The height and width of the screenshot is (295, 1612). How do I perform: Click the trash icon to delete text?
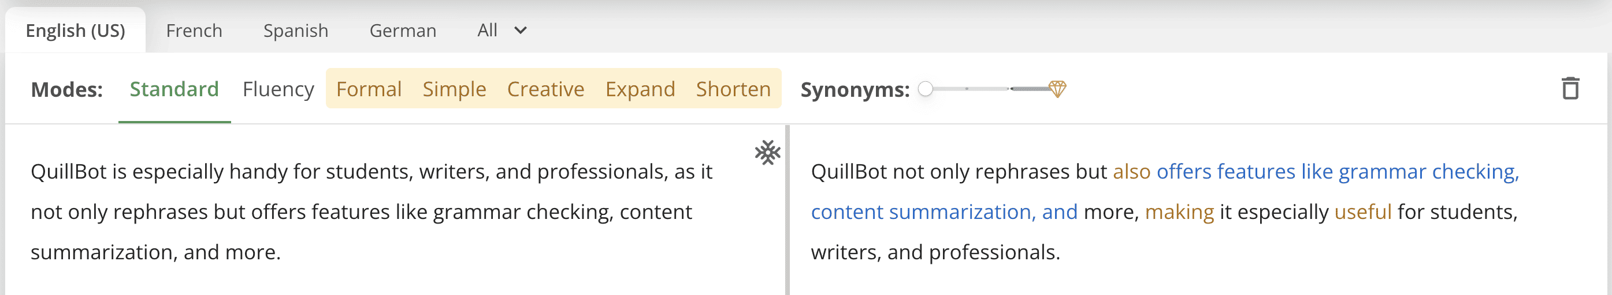pyautogui.click(x=1569, y=89)
